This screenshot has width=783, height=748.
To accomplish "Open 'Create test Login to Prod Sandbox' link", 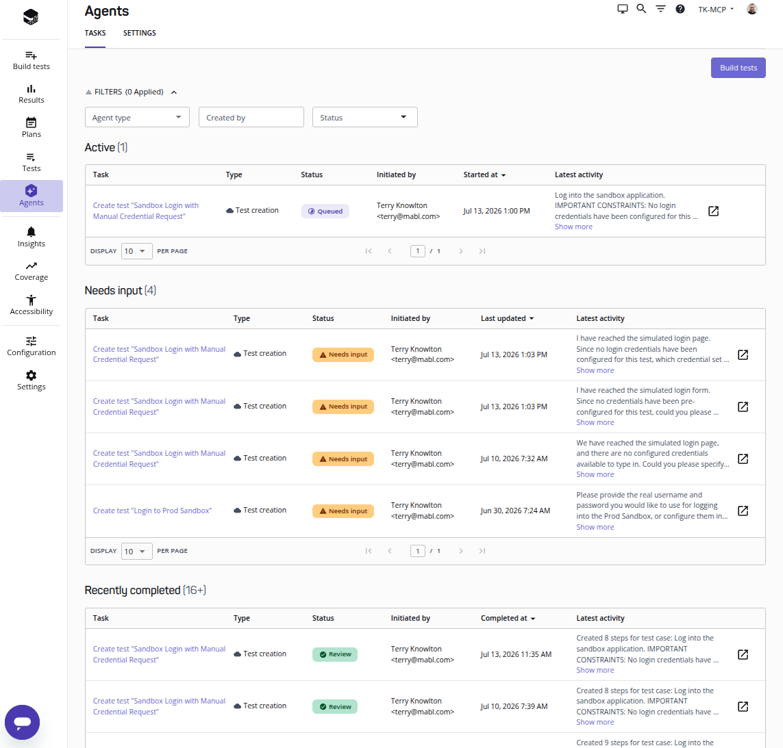I will pos(152,511).
